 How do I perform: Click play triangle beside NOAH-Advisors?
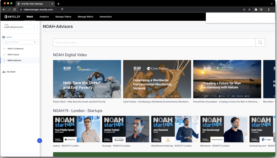click(x=4, y=60)
